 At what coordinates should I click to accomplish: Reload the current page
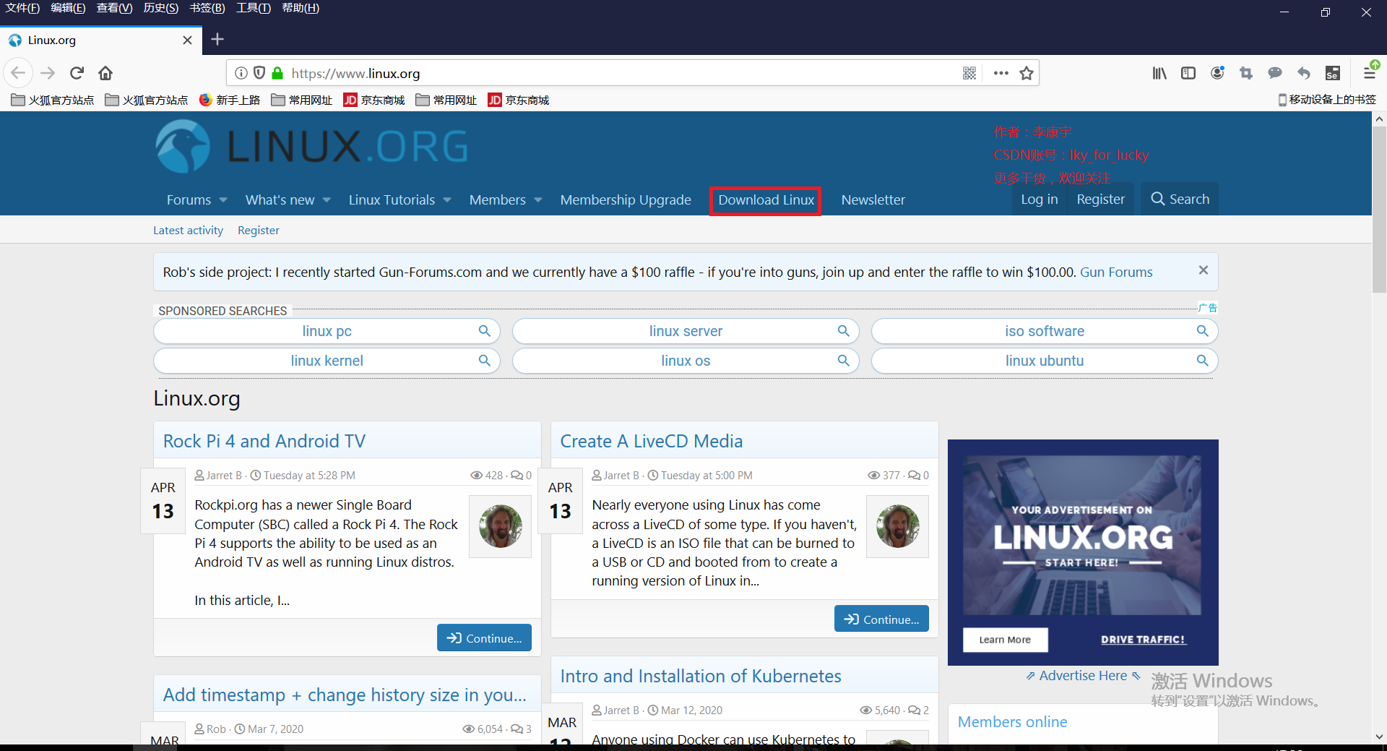(76, 72)
